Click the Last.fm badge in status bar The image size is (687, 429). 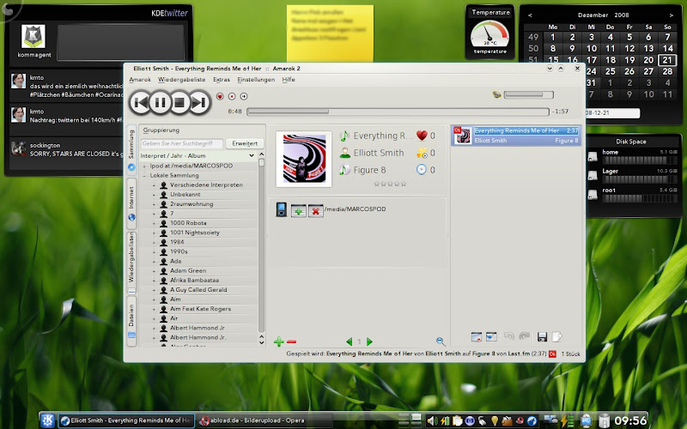[552, 353]
